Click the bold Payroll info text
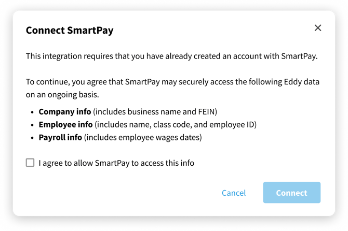Screen dimensions: 348x231 60,137
